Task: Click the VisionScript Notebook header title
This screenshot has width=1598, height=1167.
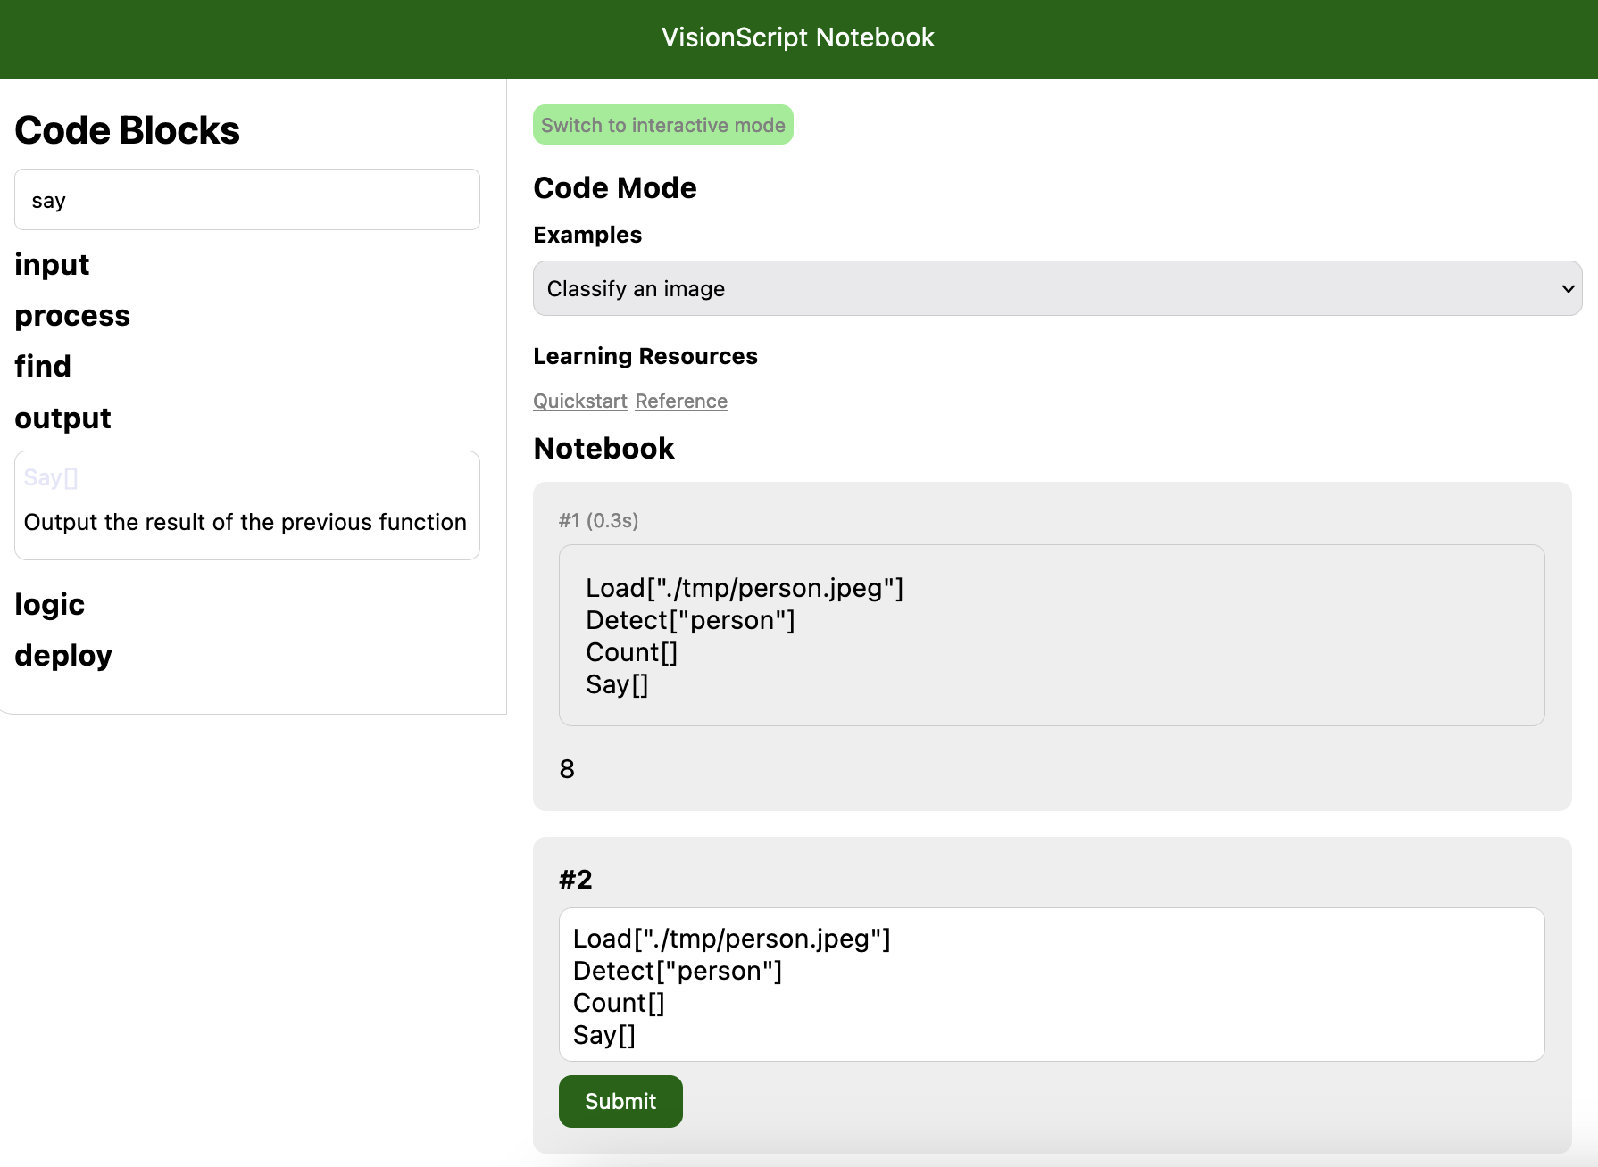Action: [x=798, y=37]
